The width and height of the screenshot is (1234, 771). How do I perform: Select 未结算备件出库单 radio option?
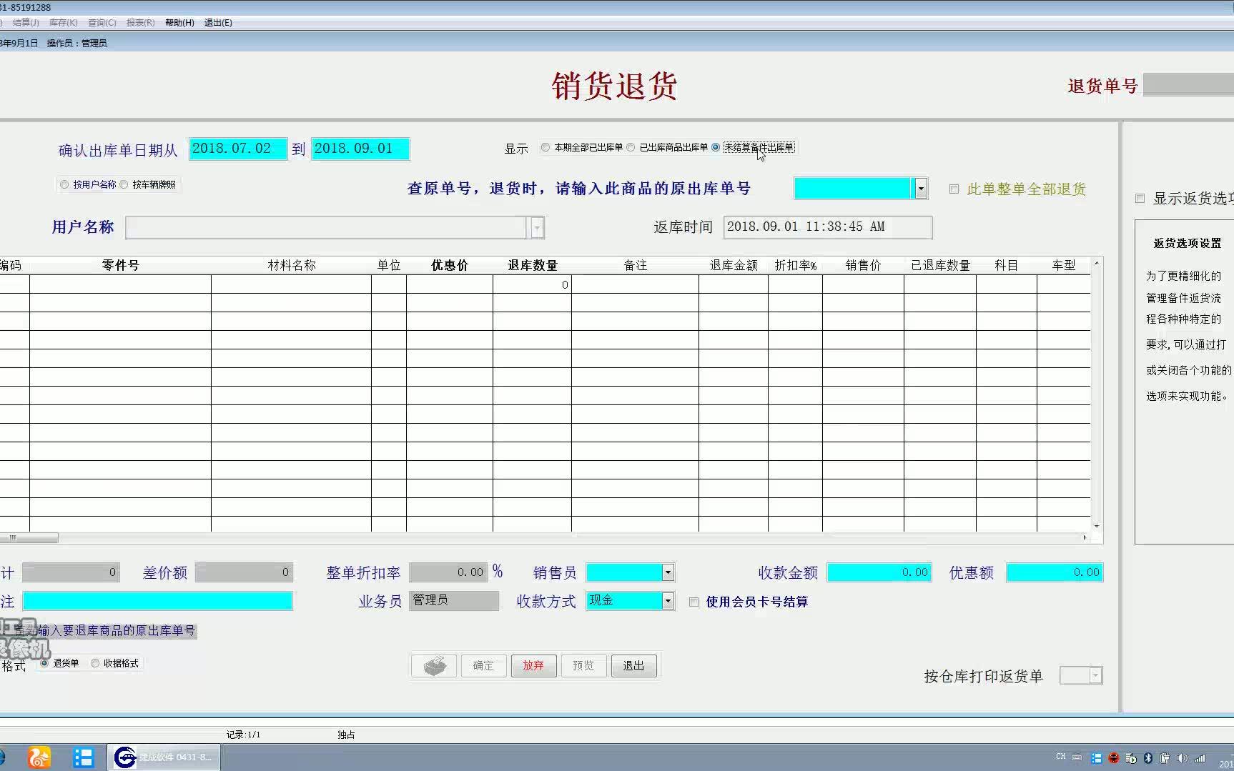[x=716, y=147]
